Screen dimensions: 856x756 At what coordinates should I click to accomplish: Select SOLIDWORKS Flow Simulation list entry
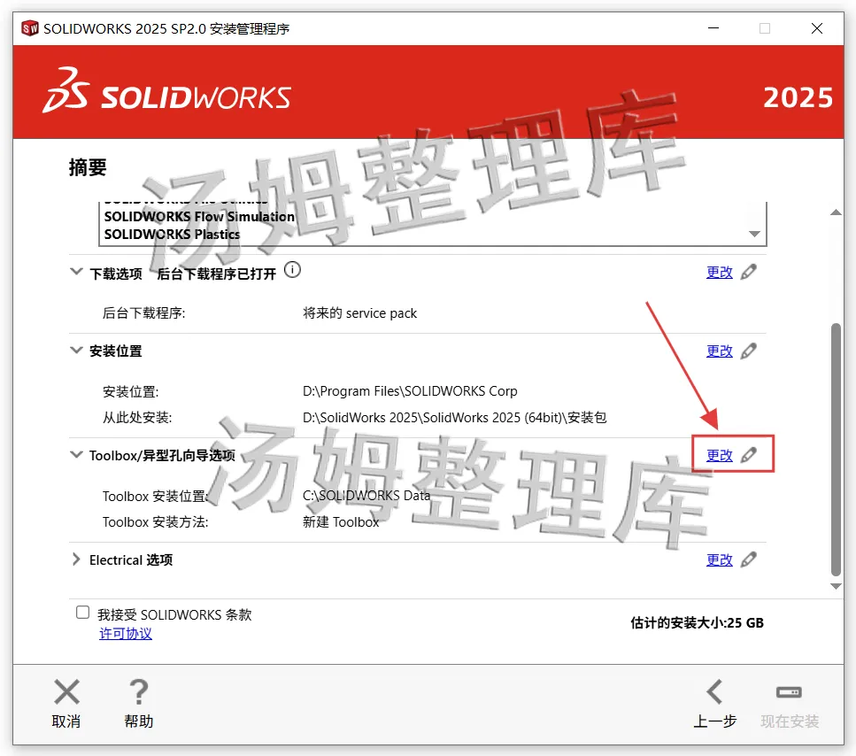click(199, 217)
